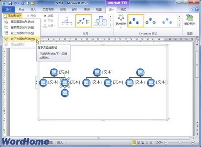
Task: Create a new blank document icon
Action: pyautogui.click(x=28, y=3)
